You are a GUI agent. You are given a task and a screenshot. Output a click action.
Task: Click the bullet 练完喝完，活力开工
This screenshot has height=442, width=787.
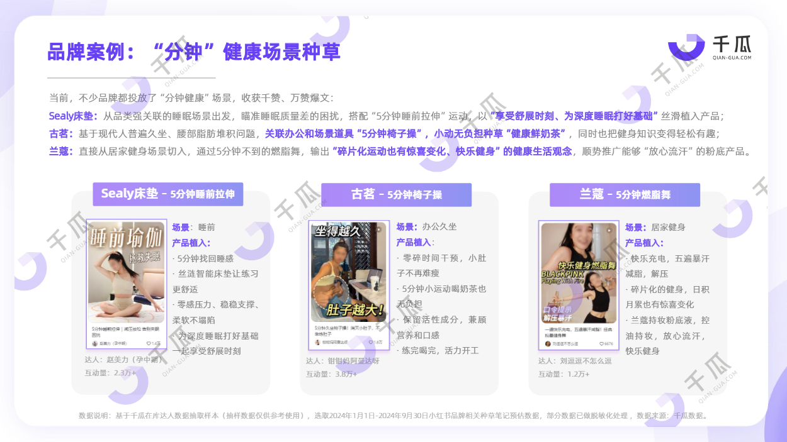(x=438, y=351)
